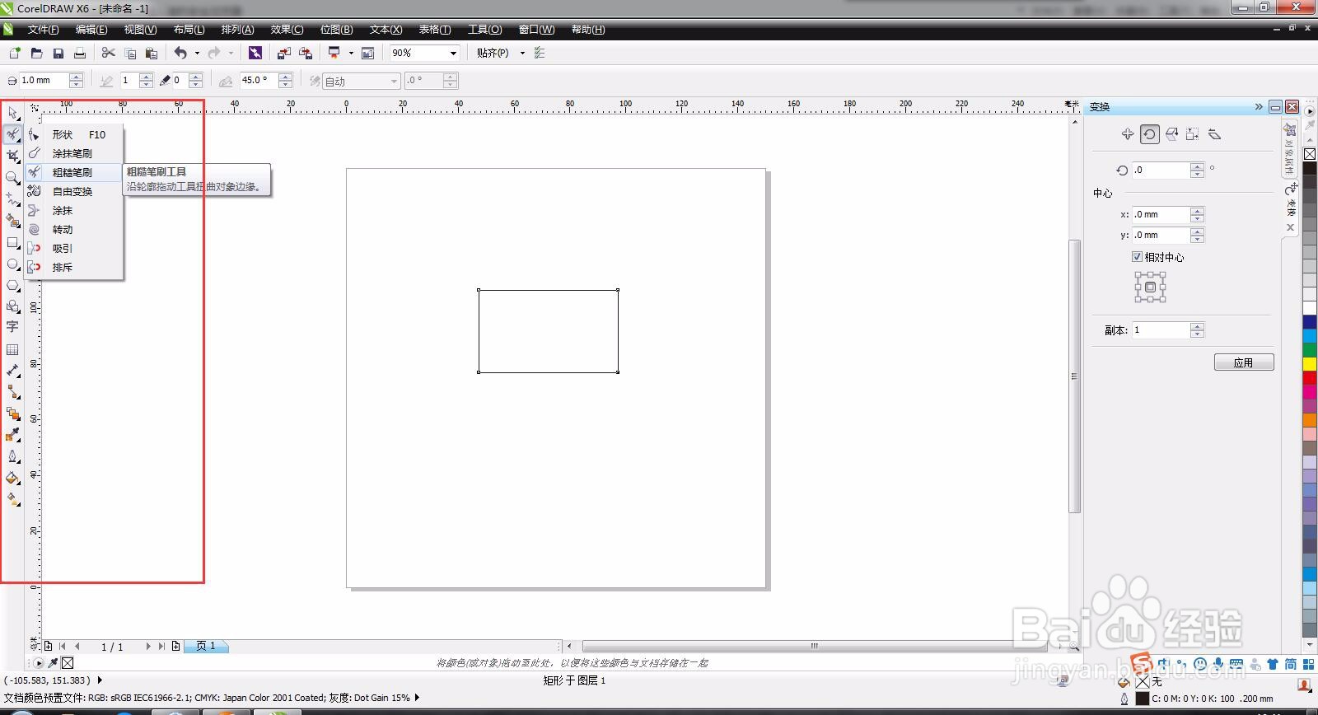The width and height of the screenshot is (1318, 715).
Task: Expand color profile info arrow in status bar
Action: [418, 698]
